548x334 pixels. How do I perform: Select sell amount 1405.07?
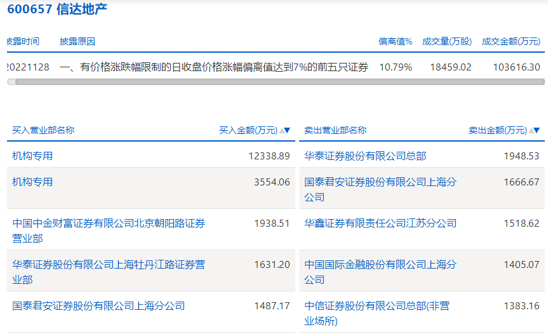point(521,265)
